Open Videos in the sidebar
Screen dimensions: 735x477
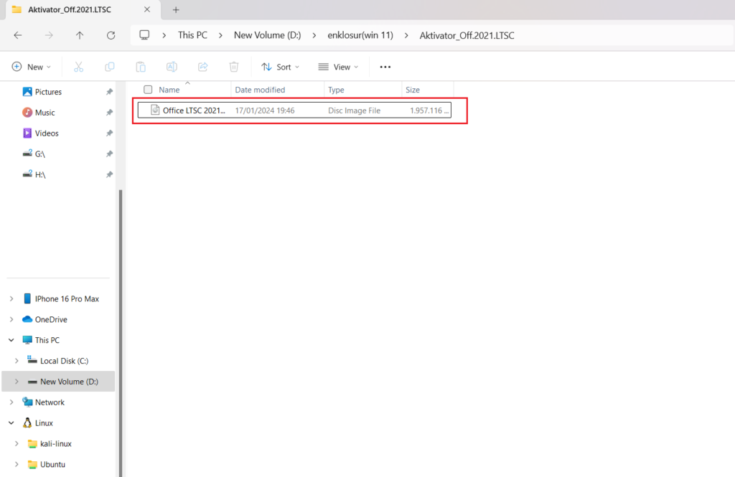[47, 133]
